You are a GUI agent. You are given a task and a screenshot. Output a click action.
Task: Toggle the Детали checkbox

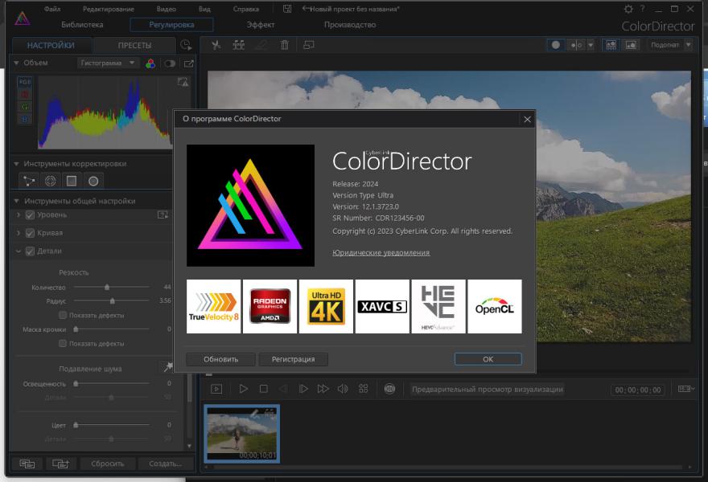[30, 251]
